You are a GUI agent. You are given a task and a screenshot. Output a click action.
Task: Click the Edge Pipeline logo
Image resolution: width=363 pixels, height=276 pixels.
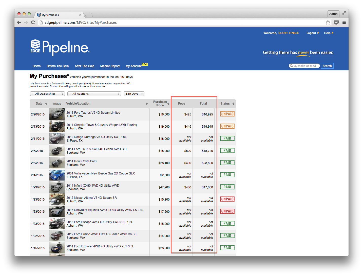click(60, 47)
